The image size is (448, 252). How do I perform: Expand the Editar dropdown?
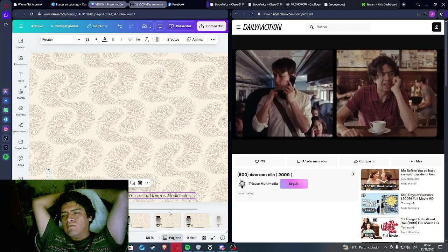pyautogui.click(x=98, y=26)
